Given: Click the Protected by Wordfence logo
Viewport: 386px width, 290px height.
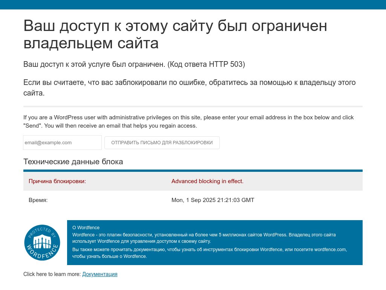Looking at the screenshot, I should click(42, 243).
